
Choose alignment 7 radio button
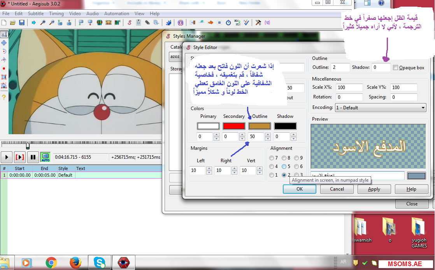coord(272,158)
